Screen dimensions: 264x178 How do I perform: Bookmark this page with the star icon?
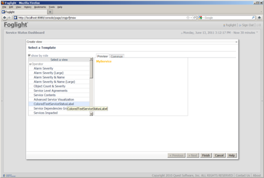(x=188, y=18)
